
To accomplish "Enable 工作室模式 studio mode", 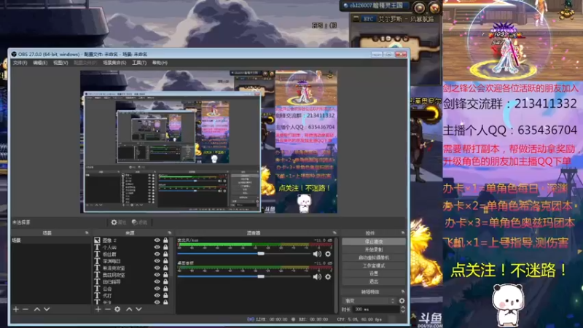I will click(374, 265).
